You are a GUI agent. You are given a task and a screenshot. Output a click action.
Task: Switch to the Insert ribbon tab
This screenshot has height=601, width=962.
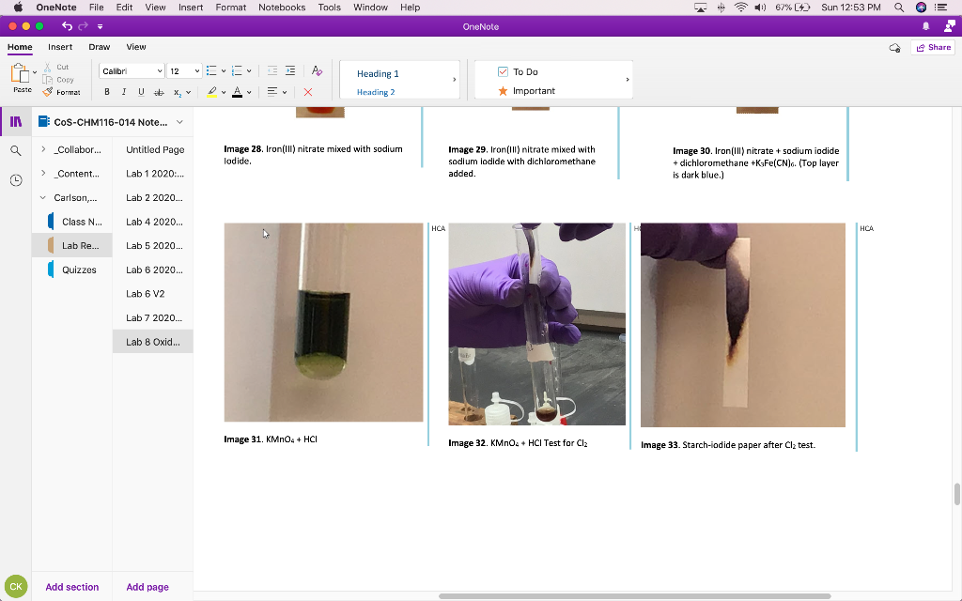tap(60, 47)
